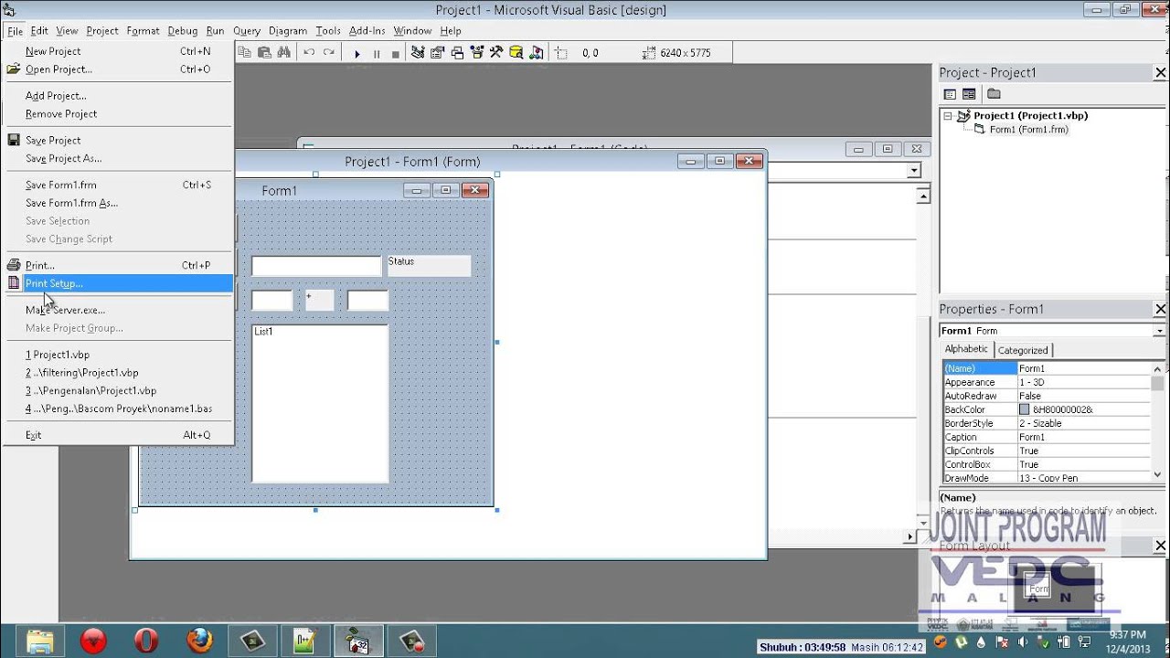The image size is (1170, 658).
Task: Click the Form Layout Window toolbar icon
Action: point(457,53)
